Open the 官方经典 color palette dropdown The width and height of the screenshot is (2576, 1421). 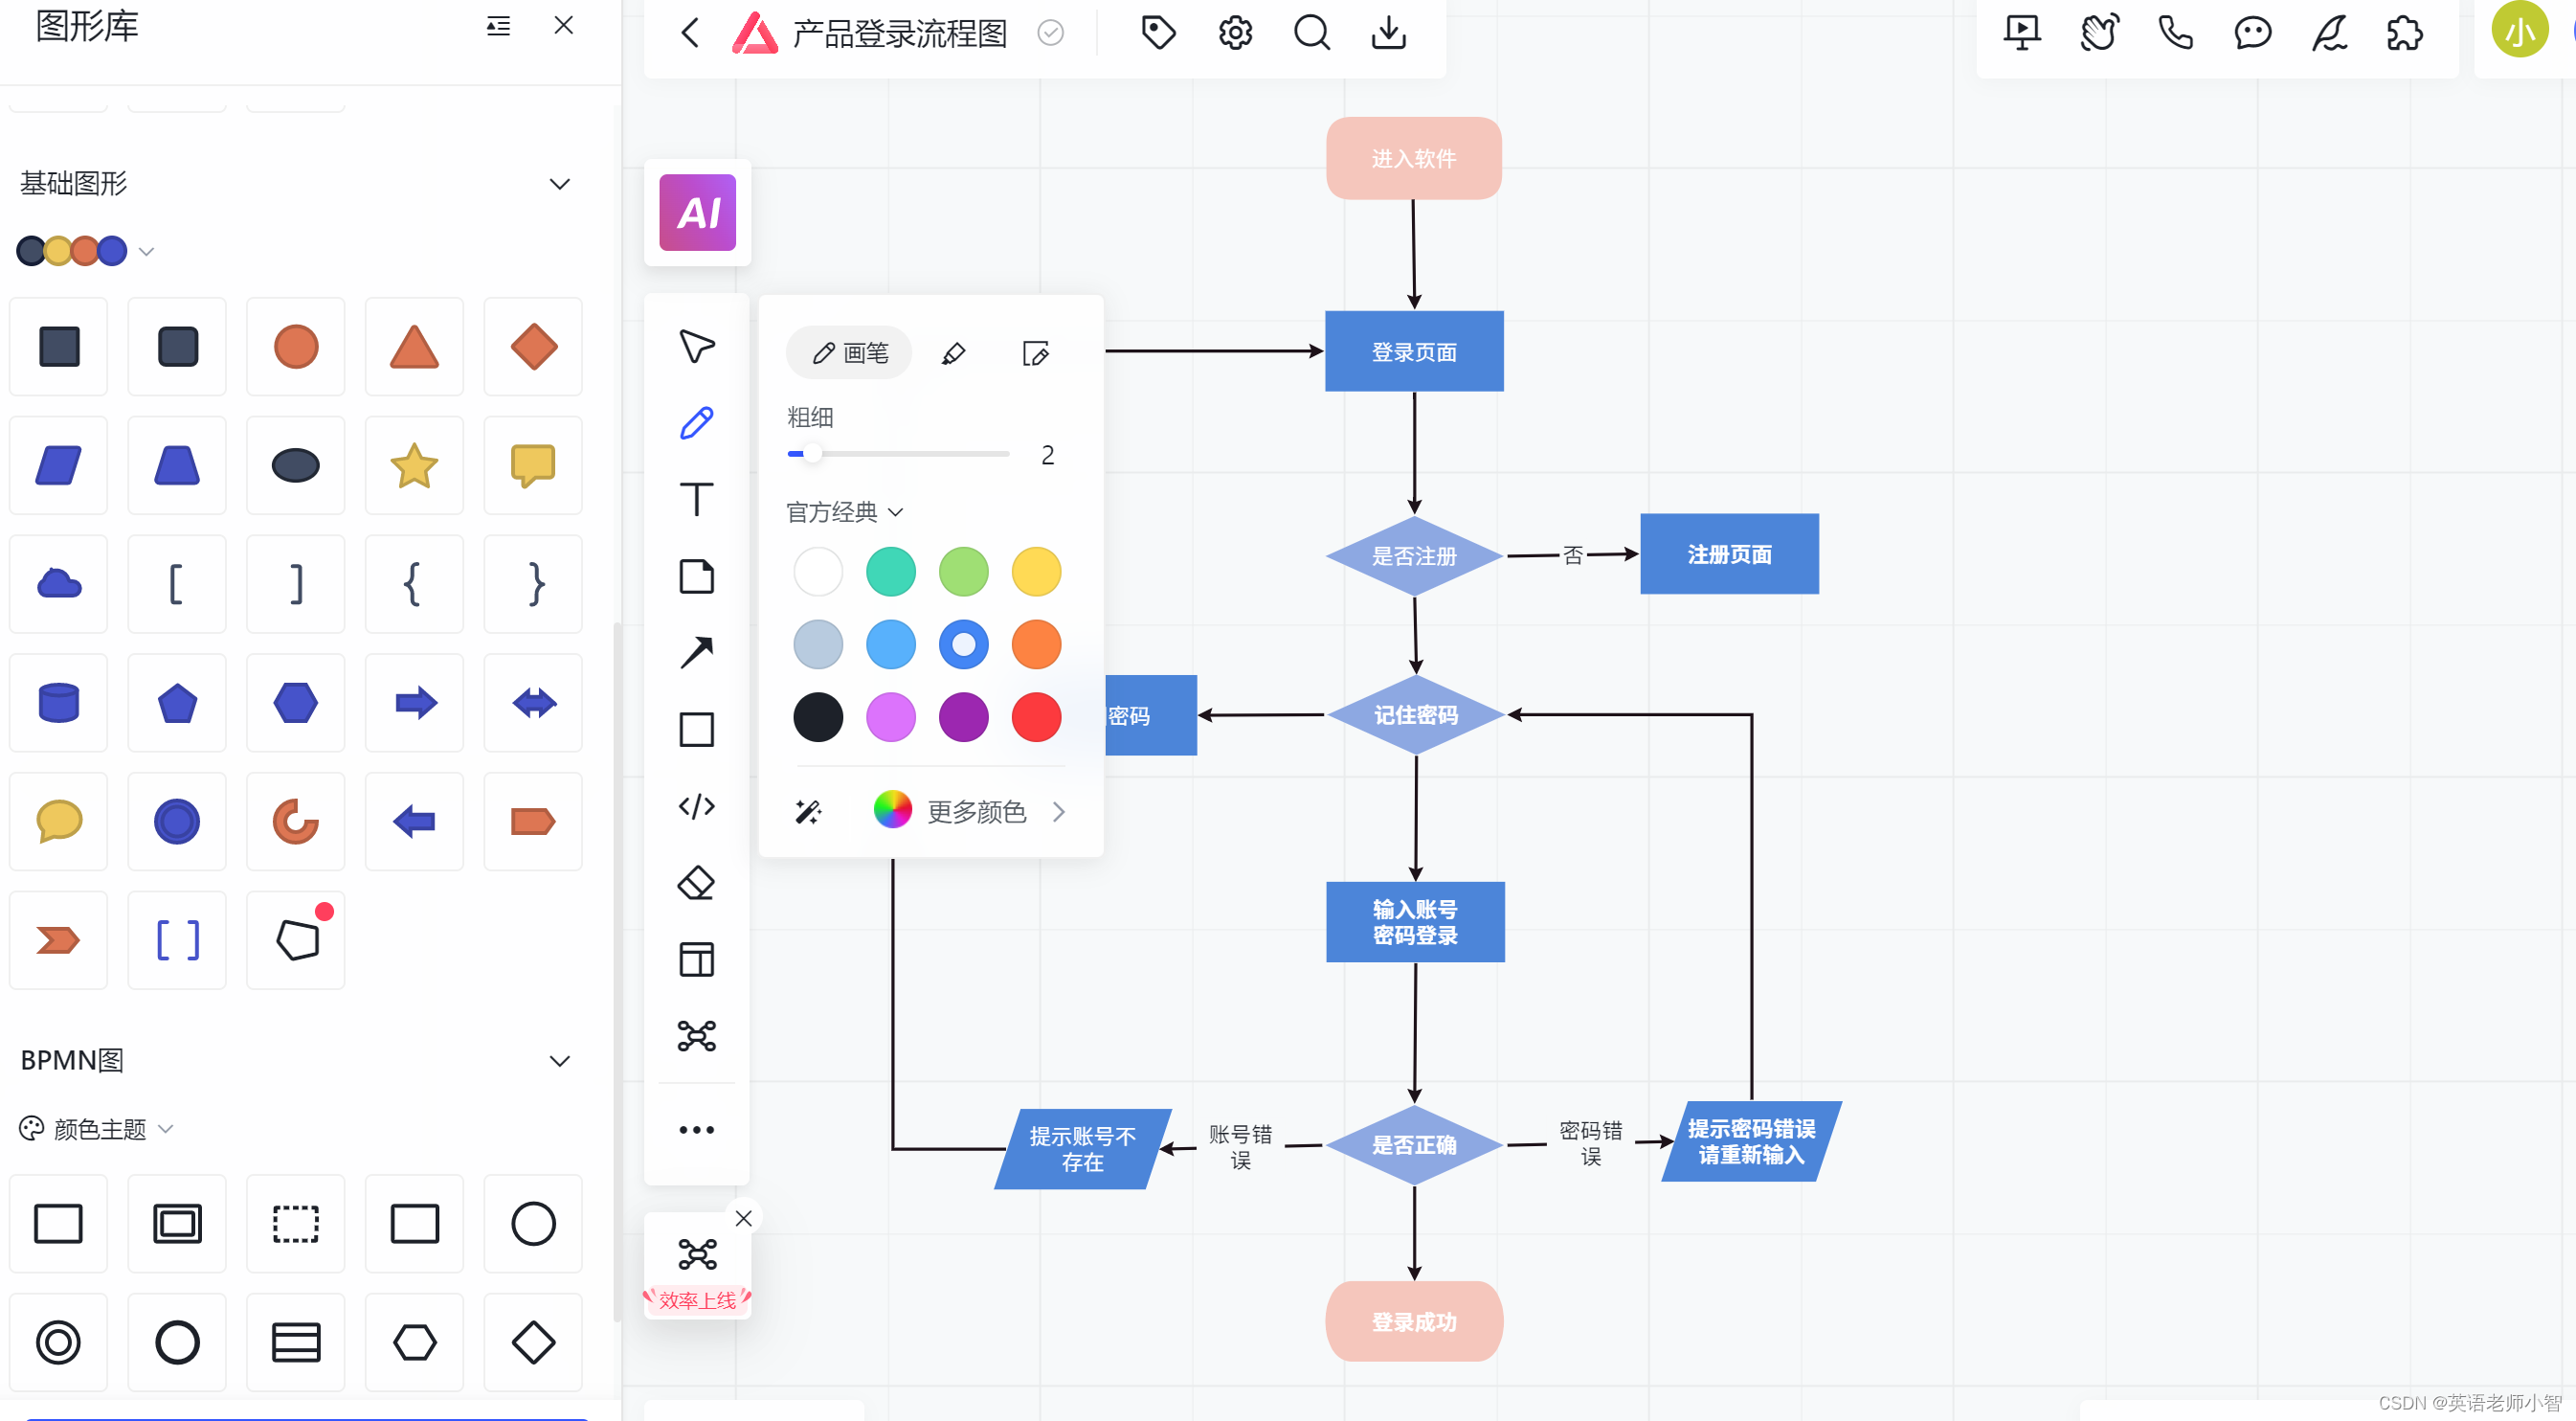(844, 512)
